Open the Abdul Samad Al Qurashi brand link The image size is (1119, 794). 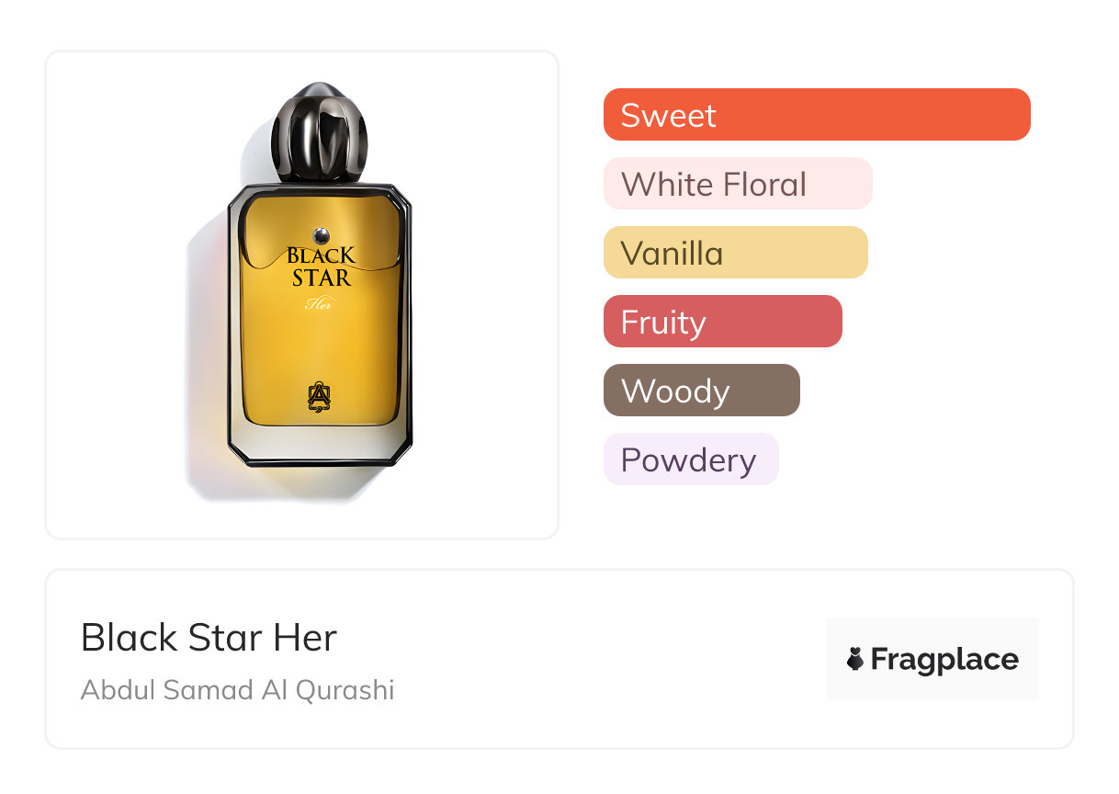237,690
